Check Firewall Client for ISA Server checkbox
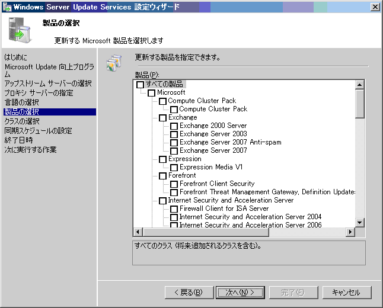 click(174, 209)
